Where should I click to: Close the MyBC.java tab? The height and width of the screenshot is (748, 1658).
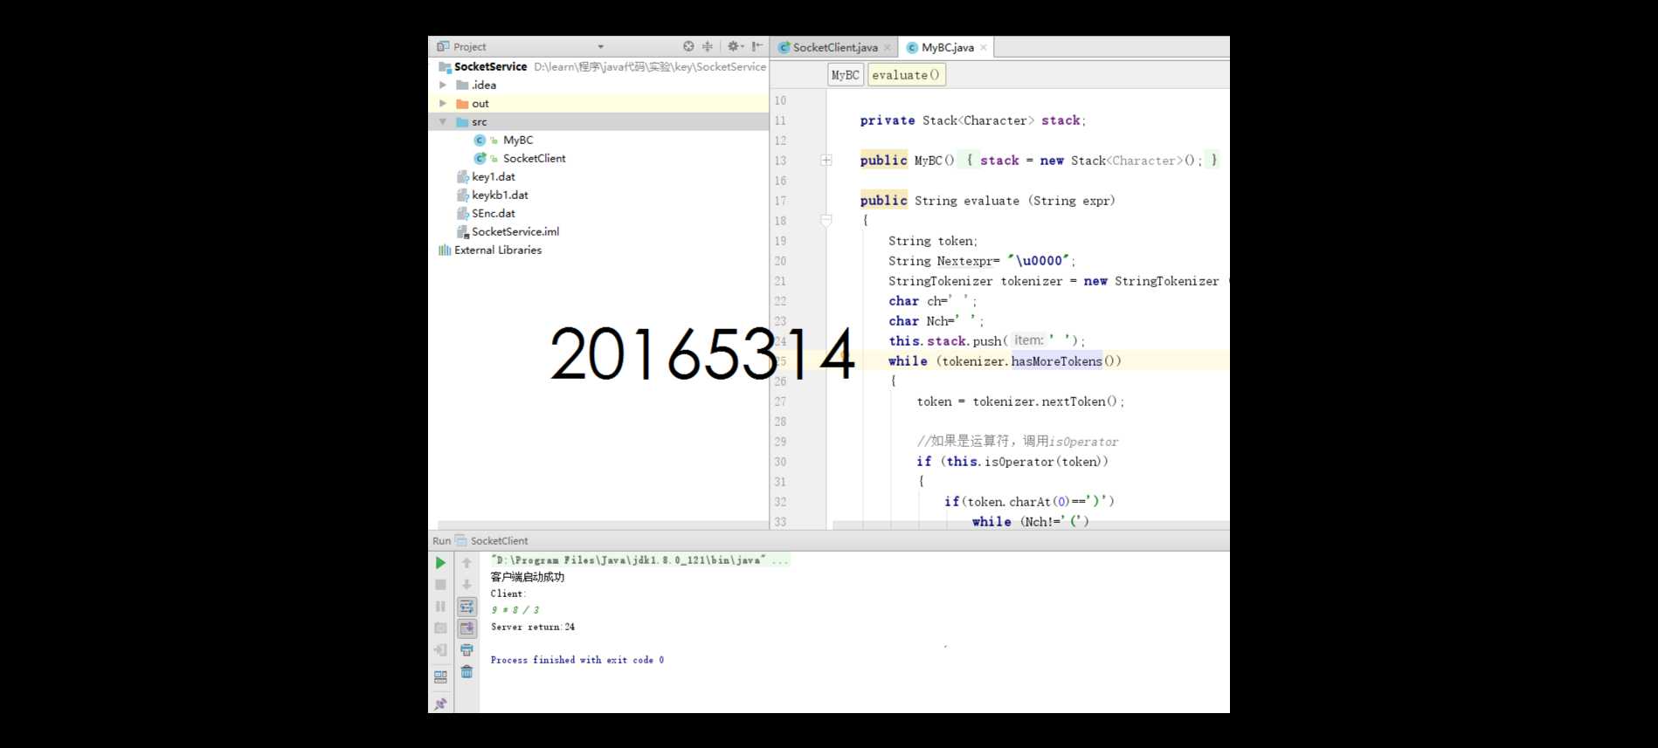pyautogui.click(x=984, y=47)
